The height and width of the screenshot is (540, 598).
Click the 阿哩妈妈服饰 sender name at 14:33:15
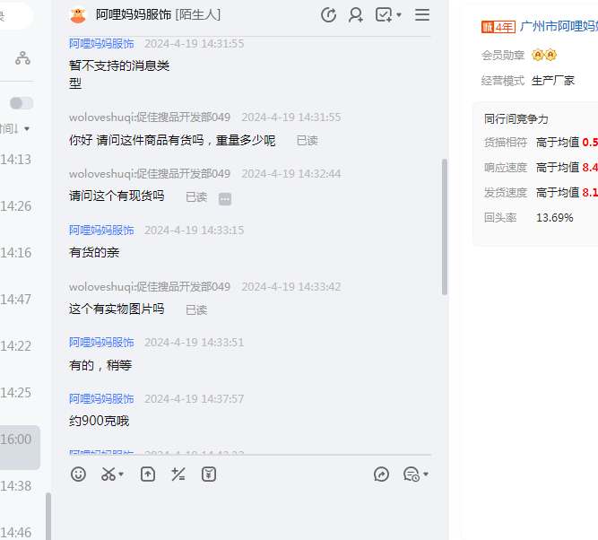(101, 230)
